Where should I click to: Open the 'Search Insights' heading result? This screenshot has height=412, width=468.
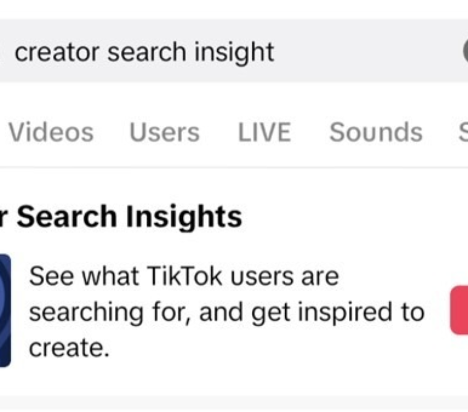[x=121, y=217]
